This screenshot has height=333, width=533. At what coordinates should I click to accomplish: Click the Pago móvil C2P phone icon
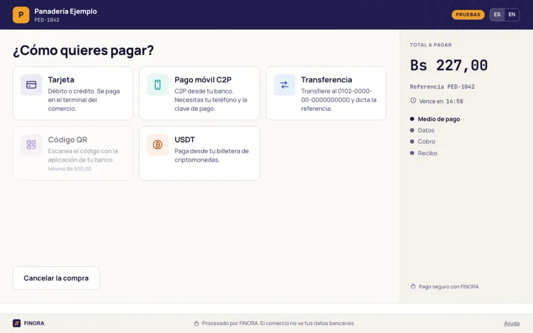coord(157,85)
